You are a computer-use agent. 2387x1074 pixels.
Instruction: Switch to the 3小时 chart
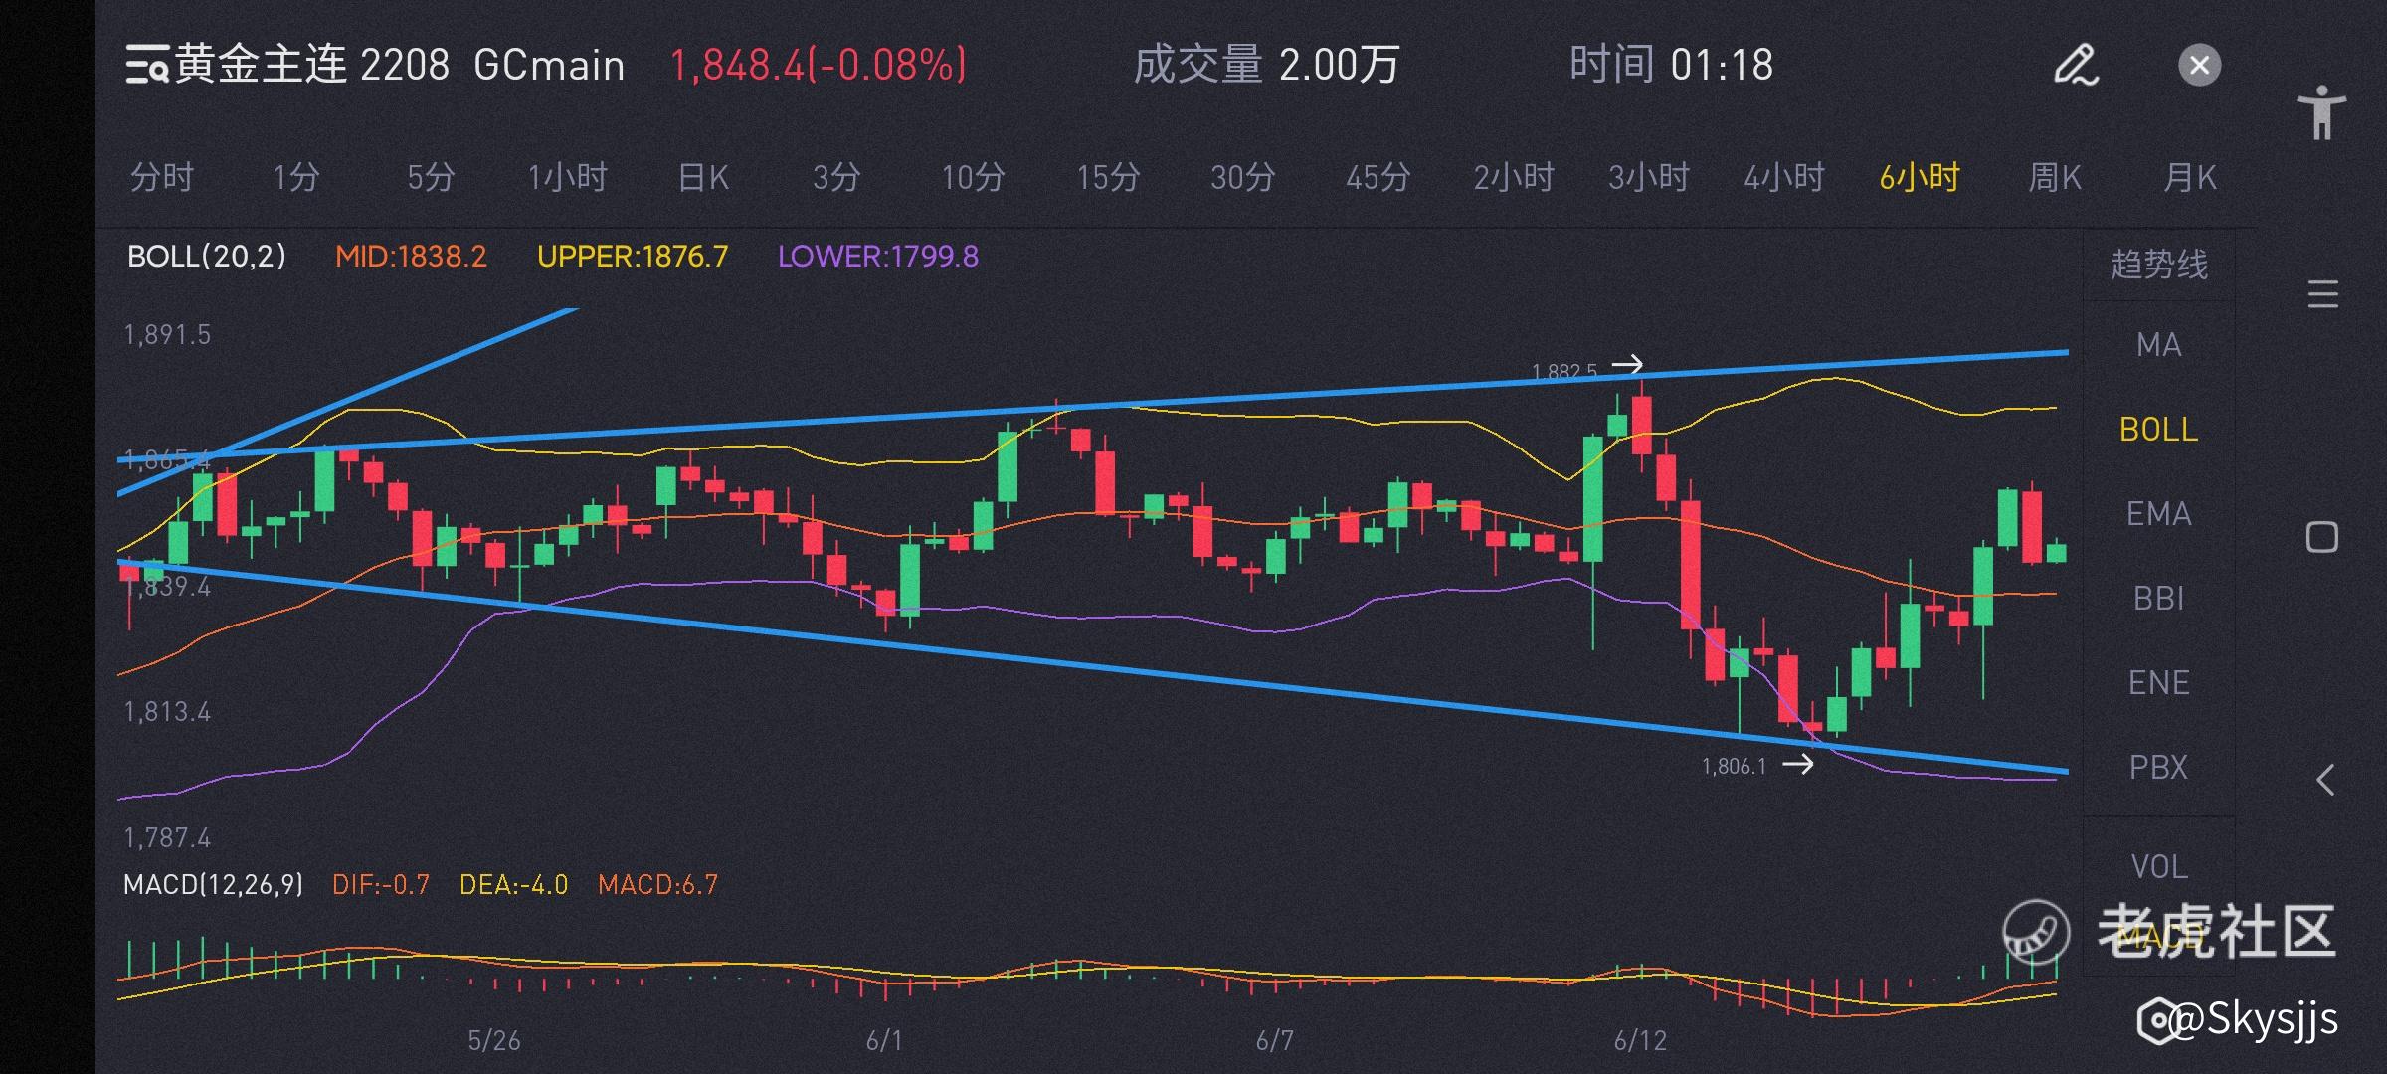[x=1649, y=178]
